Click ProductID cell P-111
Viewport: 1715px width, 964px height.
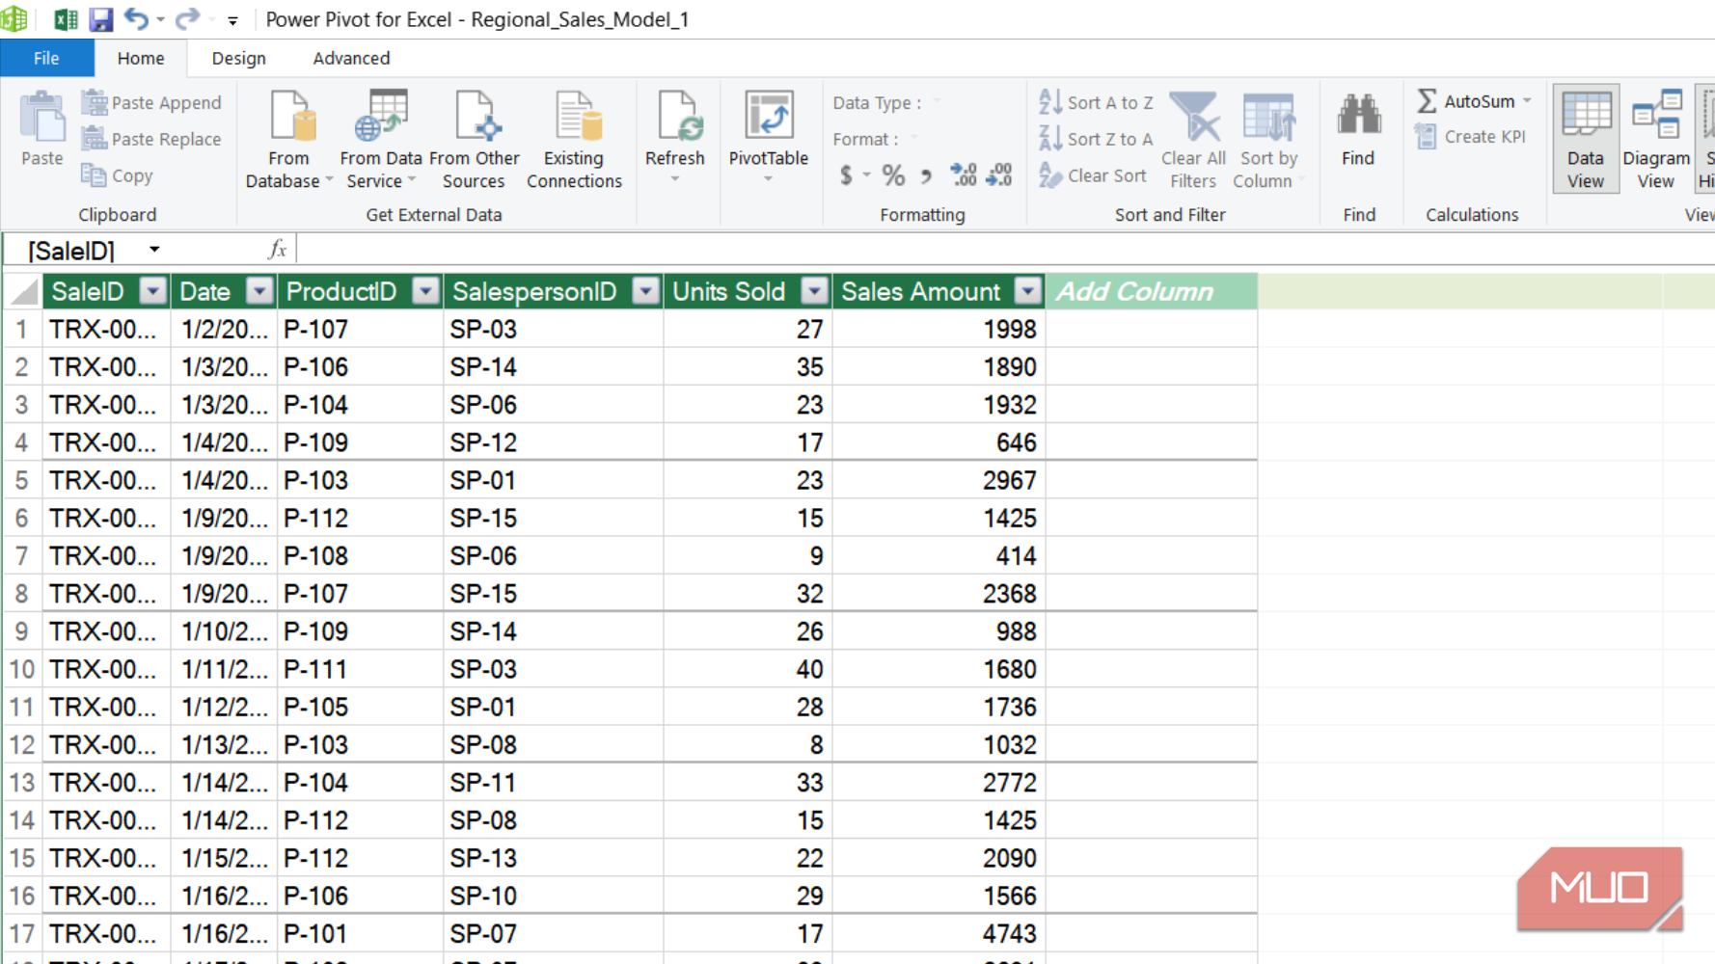coord(361,669)
